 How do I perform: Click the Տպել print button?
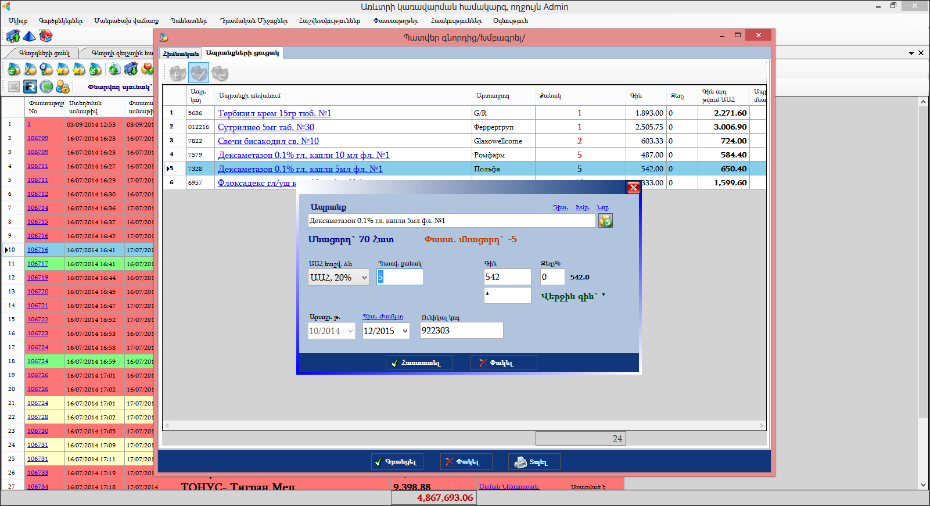coord(534,462)
